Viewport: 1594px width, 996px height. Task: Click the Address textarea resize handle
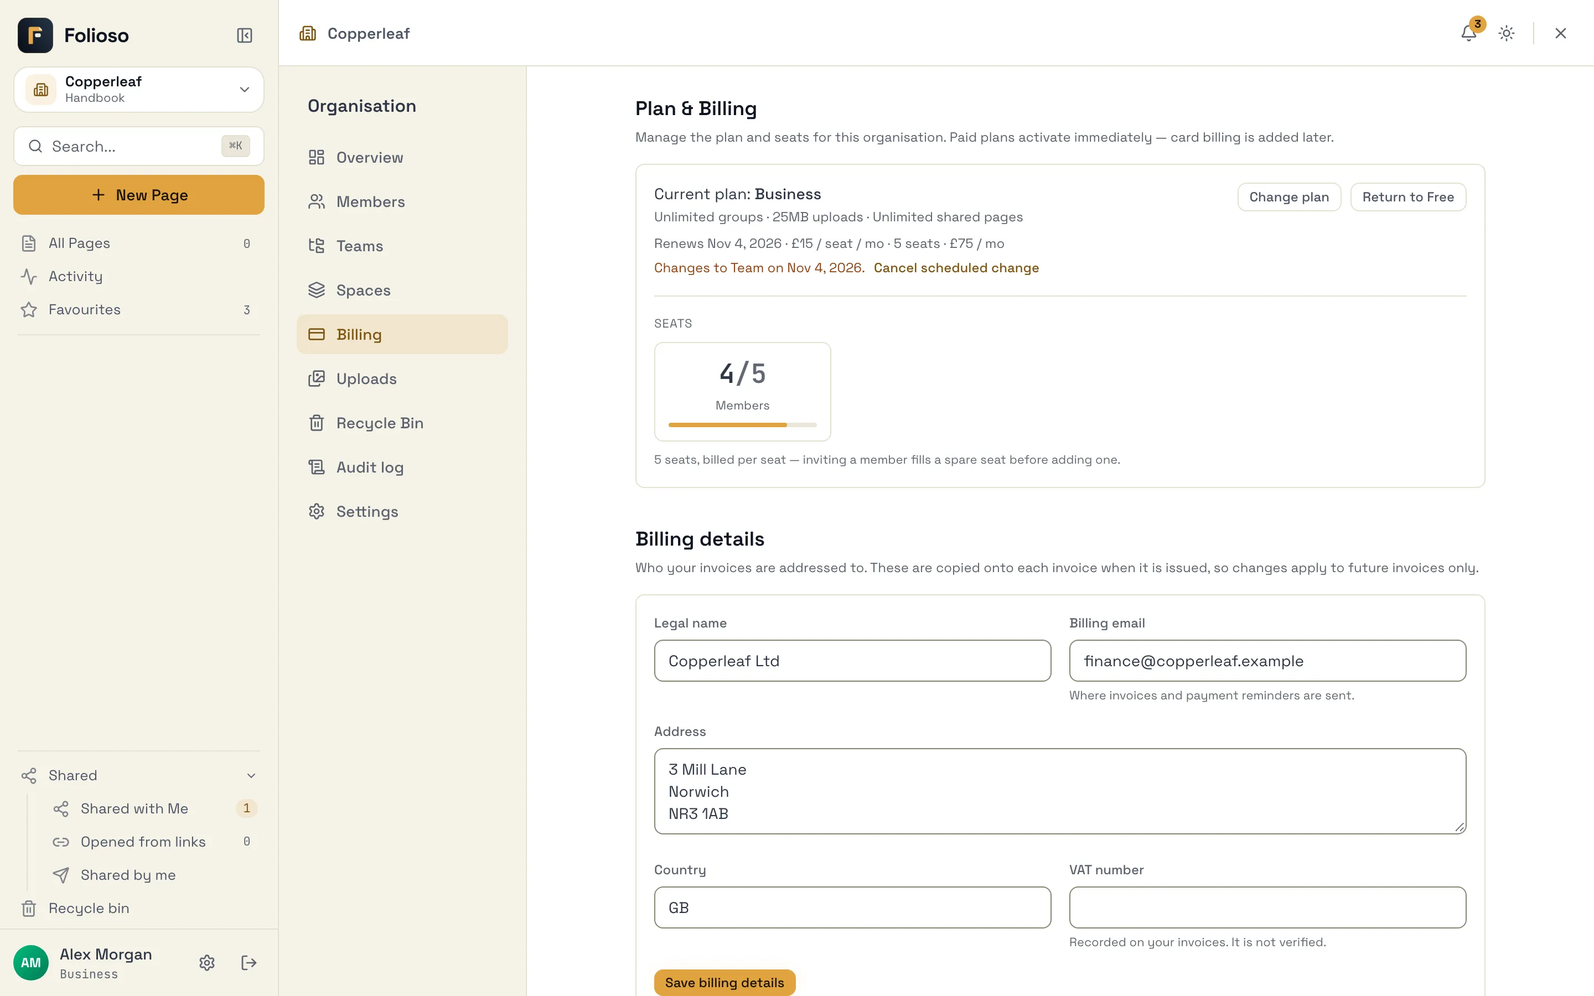point(1460,827)
